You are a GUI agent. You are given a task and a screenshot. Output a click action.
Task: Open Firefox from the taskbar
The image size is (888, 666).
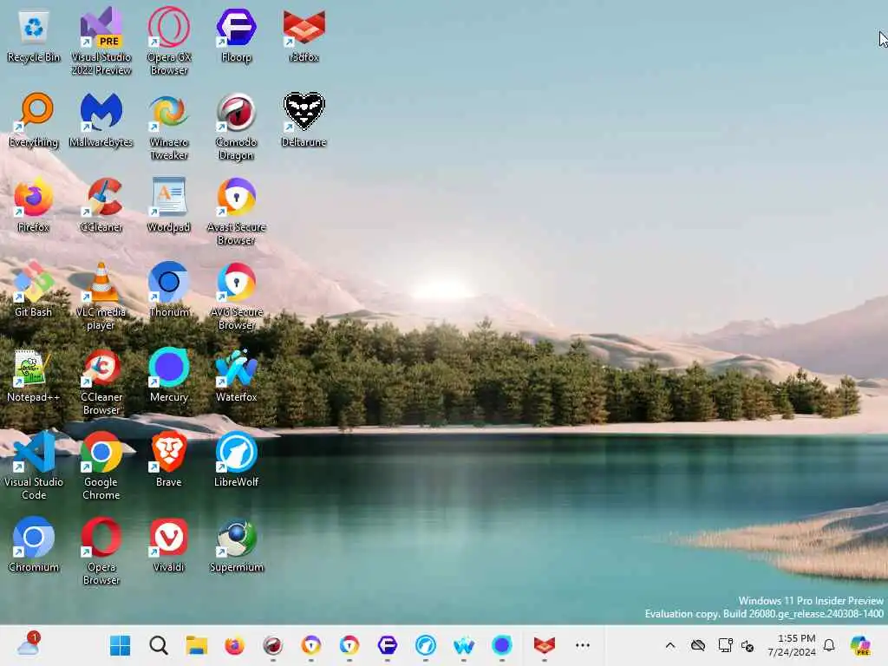pyautogui.click(x=234, y=645)
